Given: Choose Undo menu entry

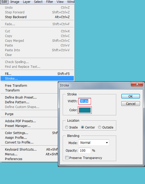Looking at the screenshot, I should tap(37, 8).
